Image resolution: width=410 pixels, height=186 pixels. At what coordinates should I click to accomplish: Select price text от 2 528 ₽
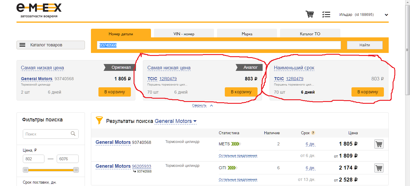pyautogui.click(x=346, y=180)
